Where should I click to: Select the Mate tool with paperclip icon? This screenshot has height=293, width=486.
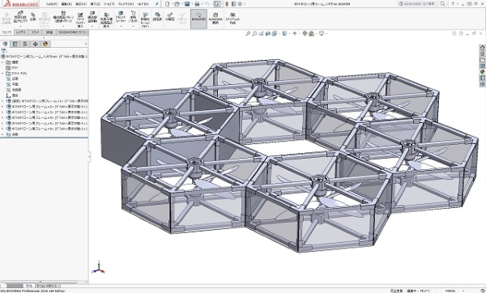click(x=33, y=17)
